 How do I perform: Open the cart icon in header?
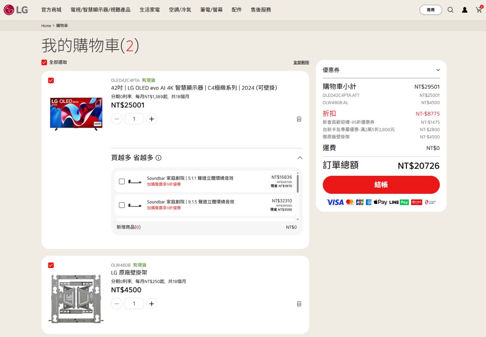coord(479,9)
